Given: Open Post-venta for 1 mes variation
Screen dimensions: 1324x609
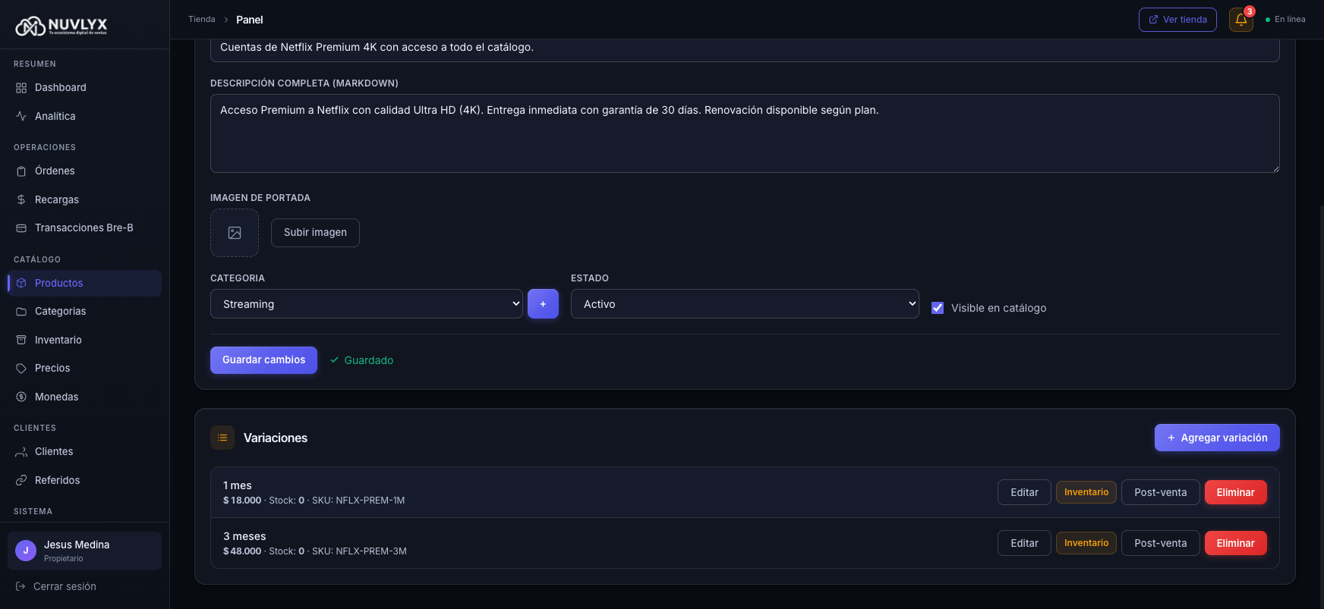Looking at the screenshot, I should (x=1160, y=492).
